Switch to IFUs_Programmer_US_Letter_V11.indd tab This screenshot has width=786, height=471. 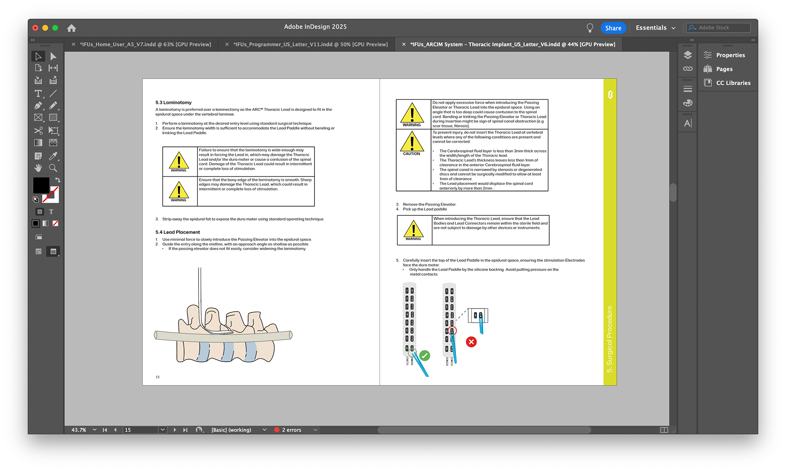click(x=310, y=44)
